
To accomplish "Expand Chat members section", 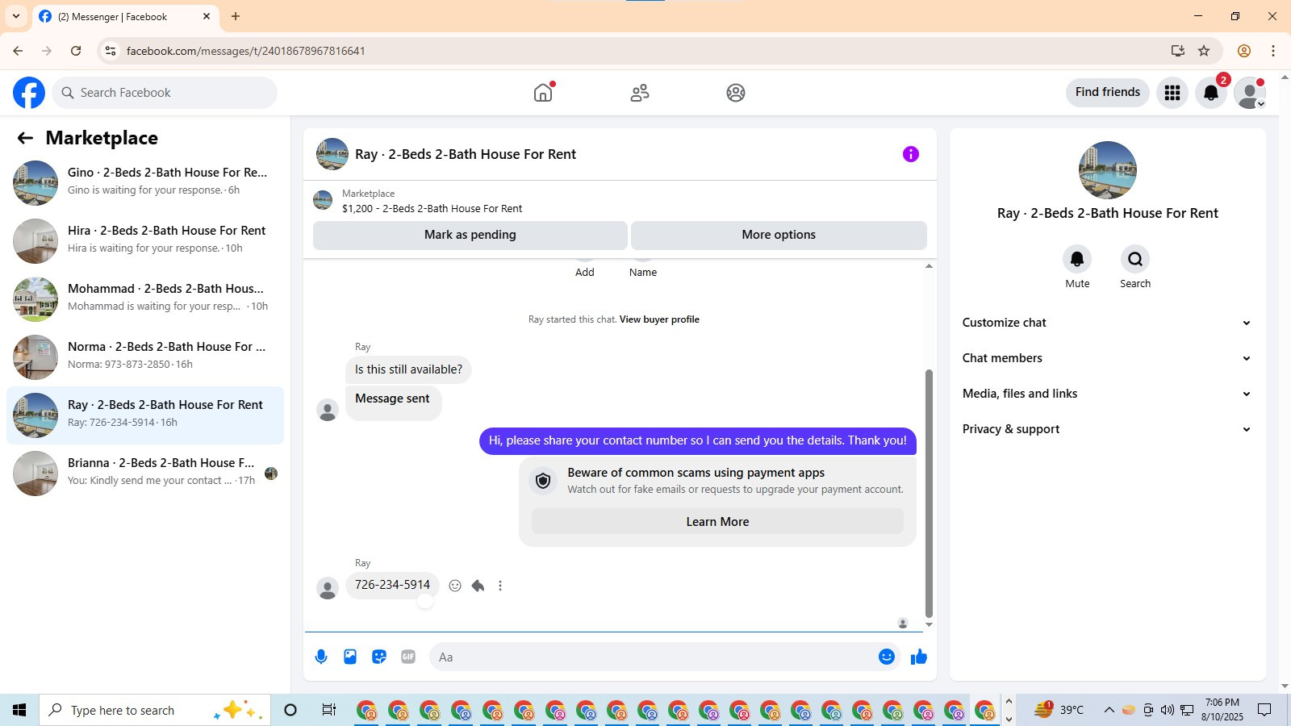I will [x=1107, y=358].
